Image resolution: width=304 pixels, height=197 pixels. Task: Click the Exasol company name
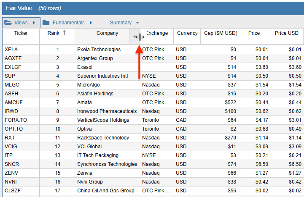[85, 67]
